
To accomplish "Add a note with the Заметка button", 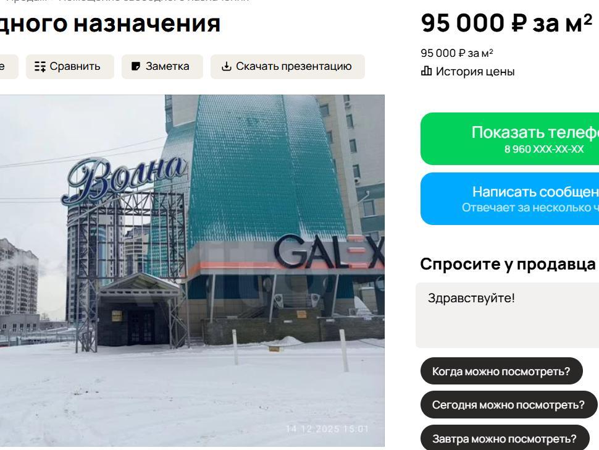I will coord(162,67).
